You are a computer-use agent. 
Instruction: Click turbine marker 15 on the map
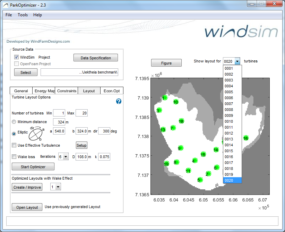[203, 154]
